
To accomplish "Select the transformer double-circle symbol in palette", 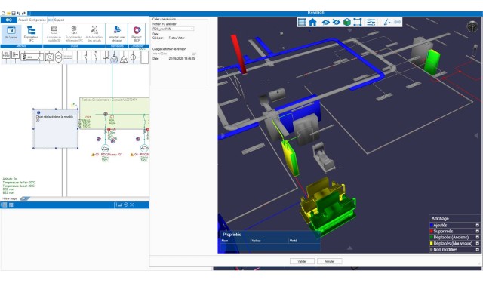I will 58,57.
